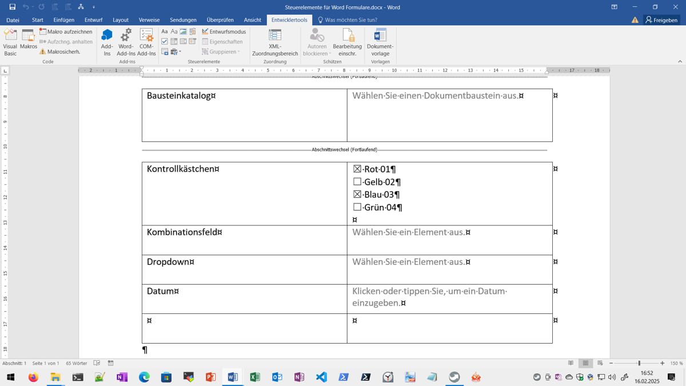
Task: Click word count '65 Wörter' in status bar
Action: (x=77, y=363)
